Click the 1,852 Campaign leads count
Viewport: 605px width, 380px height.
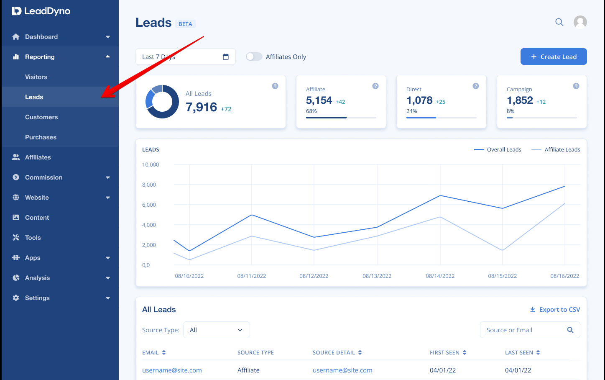click(520, 100)
